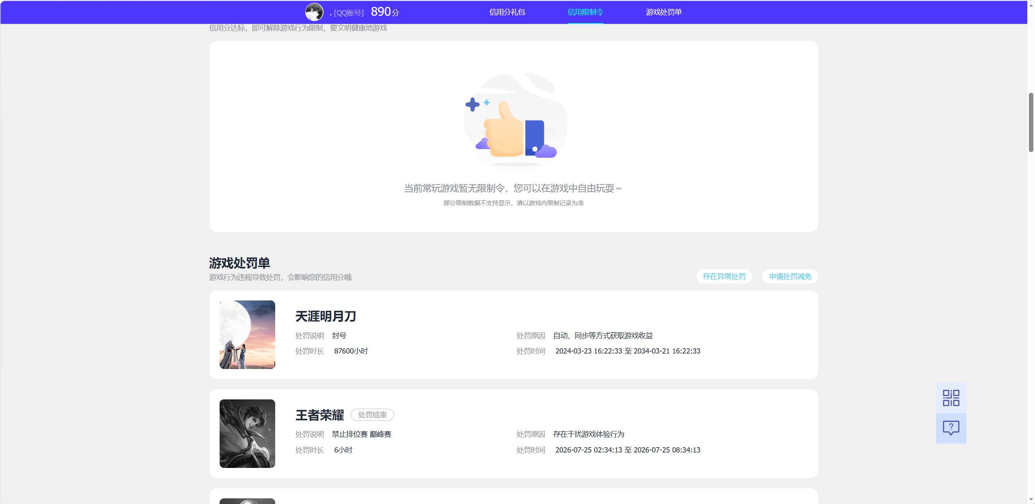The width and height of the screenshot is (1035, 504).
Task: Open the QR code floating icon
Action: click(951, 398)
